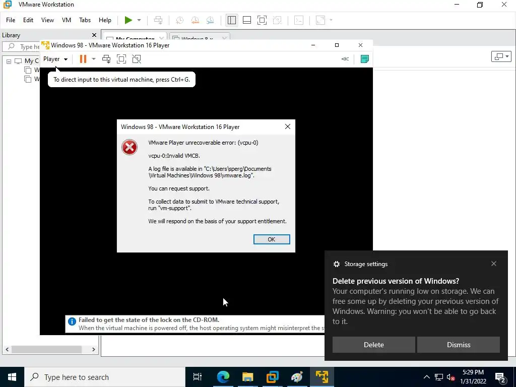Open the Action Center notifications icon
Image resolution: width=516 pixels, height=387 pixels.
500,377
